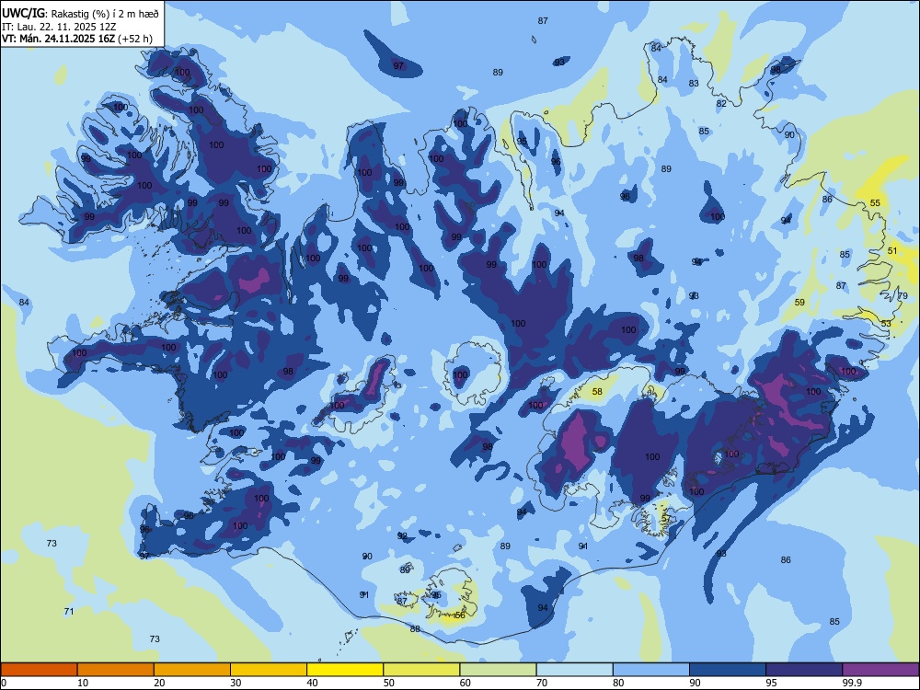The width and height of the screenshot is (920, 690).
Task: Select the purple legend swatch above 99.9
Action: (880, 670)
